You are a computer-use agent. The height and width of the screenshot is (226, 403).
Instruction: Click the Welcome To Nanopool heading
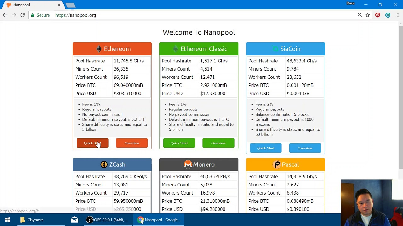[x=199, y=32]
